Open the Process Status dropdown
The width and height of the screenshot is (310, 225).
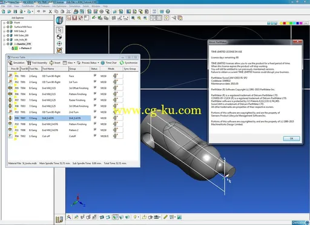(88, 63)
